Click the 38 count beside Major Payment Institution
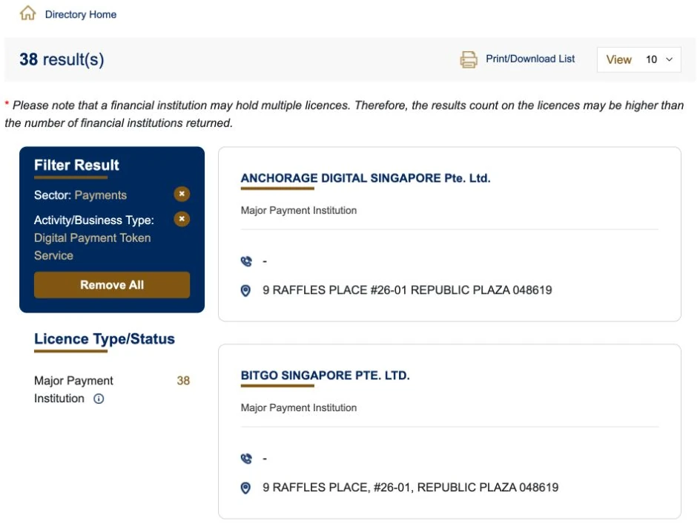 (x=183, y=381)
